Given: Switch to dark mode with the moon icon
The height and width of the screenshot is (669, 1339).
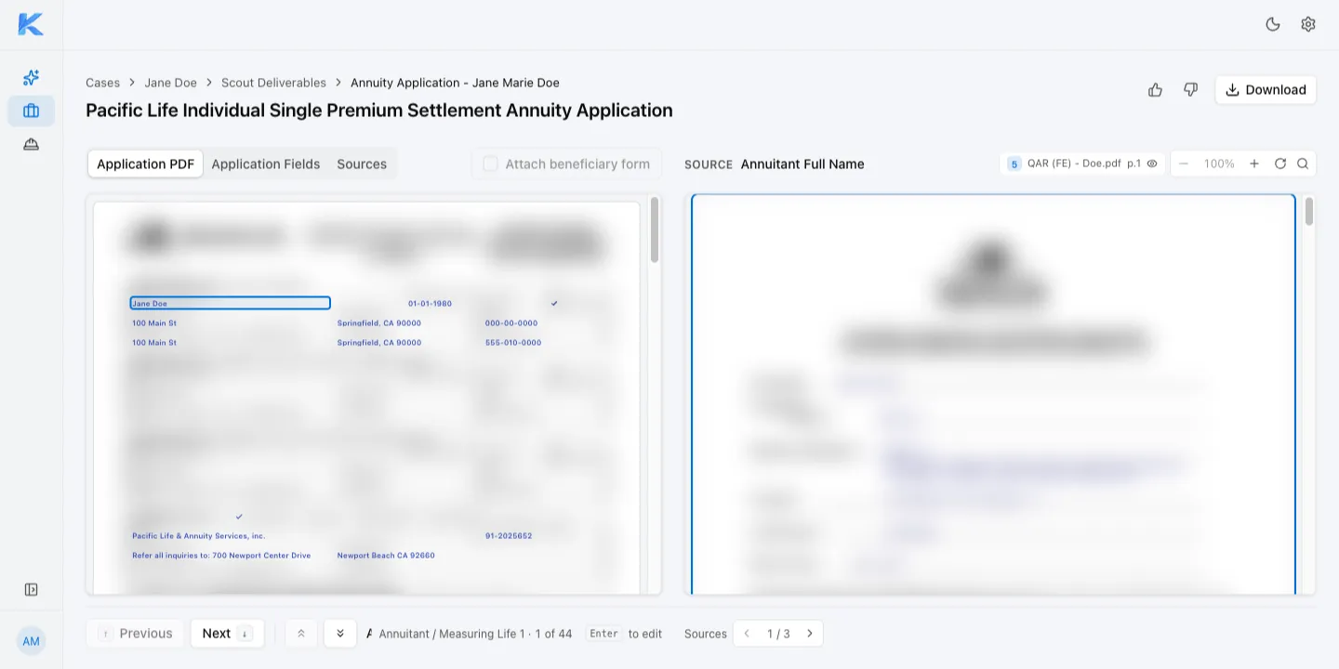Looking at the screenshot, I should [x=1273, y=24].
